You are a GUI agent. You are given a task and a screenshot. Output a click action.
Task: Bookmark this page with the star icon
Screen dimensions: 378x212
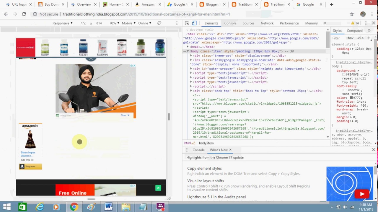352,14
